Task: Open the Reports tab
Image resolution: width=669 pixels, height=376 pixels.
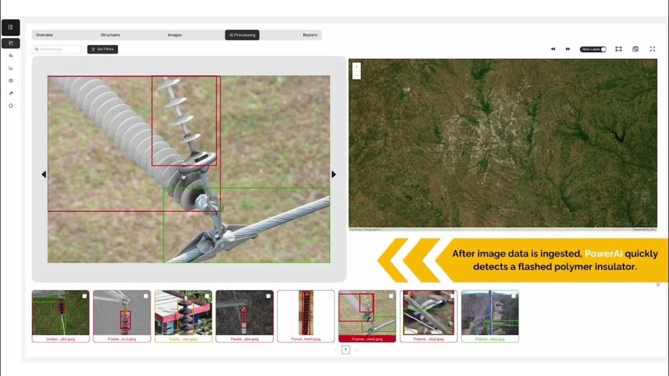Action: 310,35
